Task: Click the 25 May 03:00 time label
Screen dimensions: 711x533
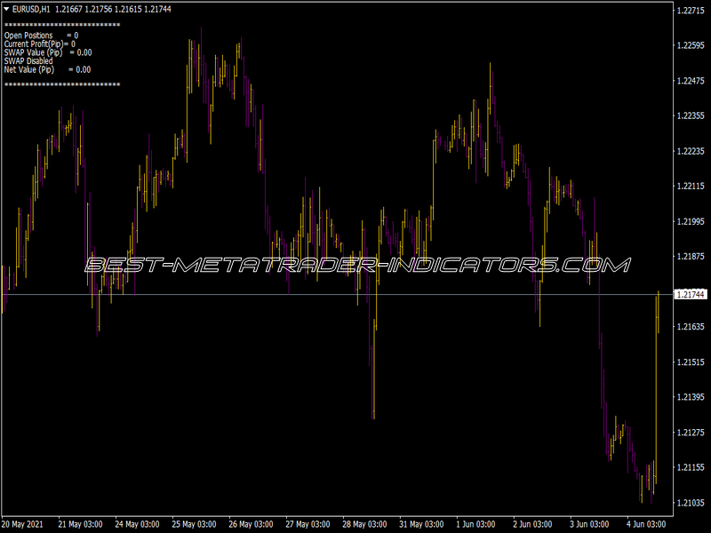Action: (x=194, y=524)
